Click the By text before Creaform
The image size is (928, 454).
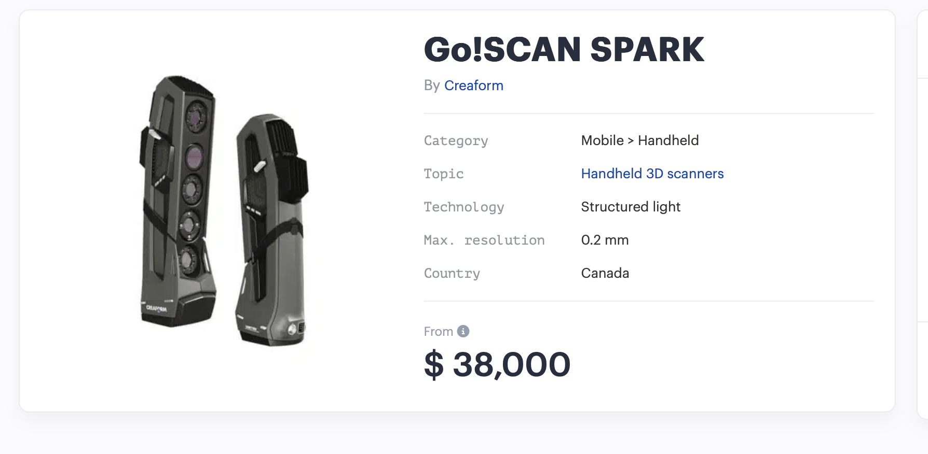431,86
